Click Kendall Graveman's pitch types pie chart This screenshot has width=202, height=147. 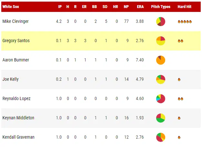click(x=161, y=137)
